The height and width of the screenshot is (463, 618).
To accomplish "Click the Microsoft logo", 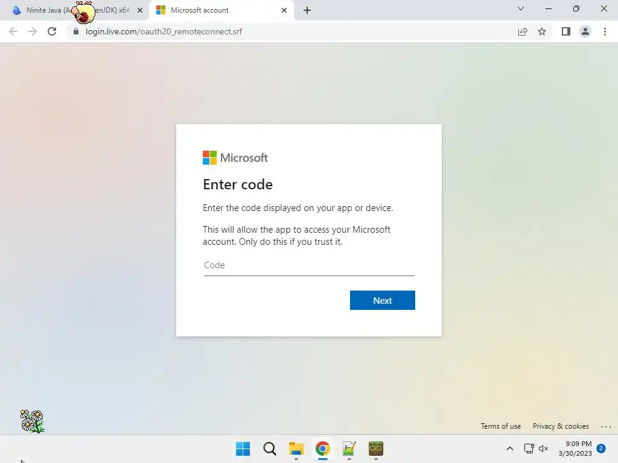I will click(x=235, y=158).
